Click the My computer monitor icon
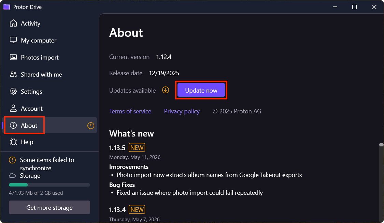The image size is (384, 223). (x=13, y=40)
